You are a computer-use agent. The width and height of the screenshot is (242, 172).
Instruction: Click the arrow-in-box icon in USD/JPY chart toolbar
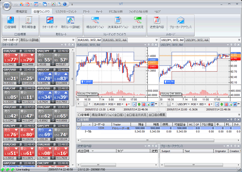[x=217, y=104]
